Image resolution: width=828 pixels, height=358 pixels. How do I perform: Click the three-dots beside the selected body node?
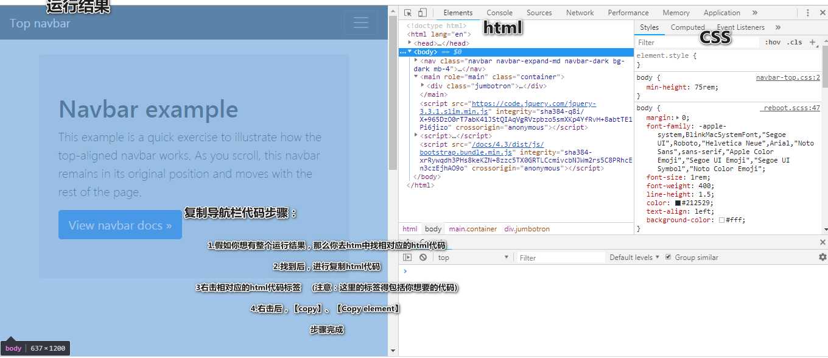click(402, 52)
